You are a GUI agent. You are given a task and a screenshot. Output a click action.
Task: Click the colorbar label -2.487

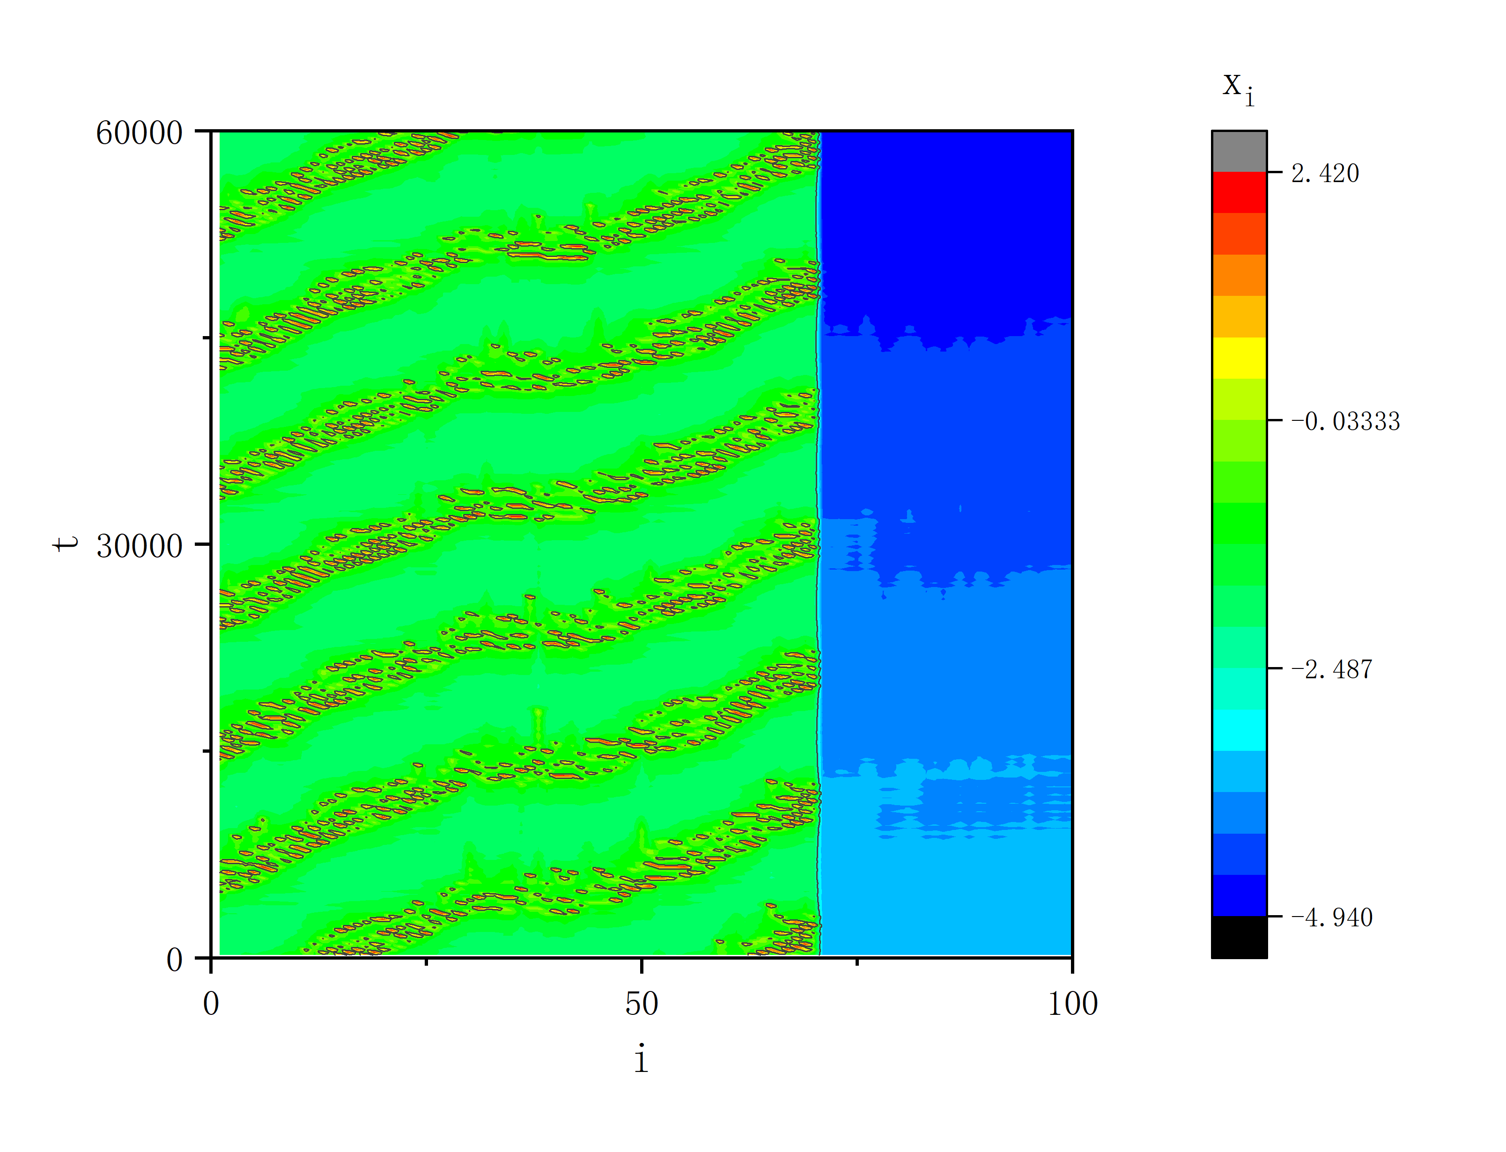click(1331, 669)
